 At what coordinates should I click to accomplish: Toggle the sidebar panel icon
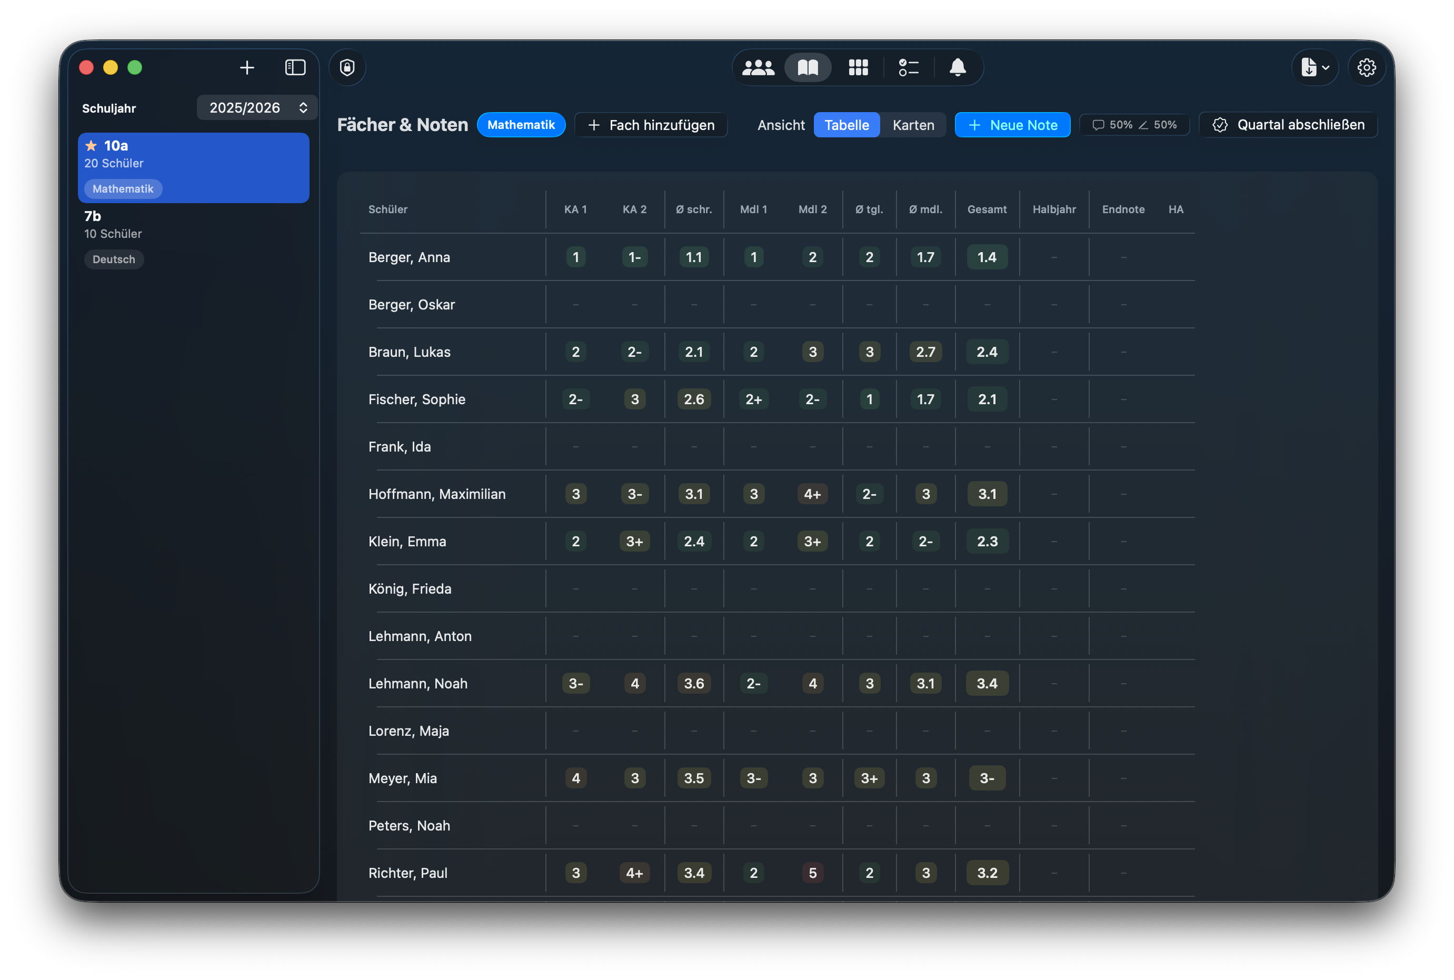coord(295,67)
